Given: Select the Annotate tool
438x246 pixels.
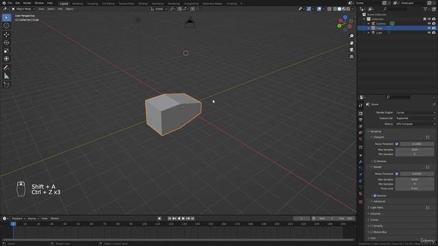Looking at the screenshot, I should pos(6,68).
